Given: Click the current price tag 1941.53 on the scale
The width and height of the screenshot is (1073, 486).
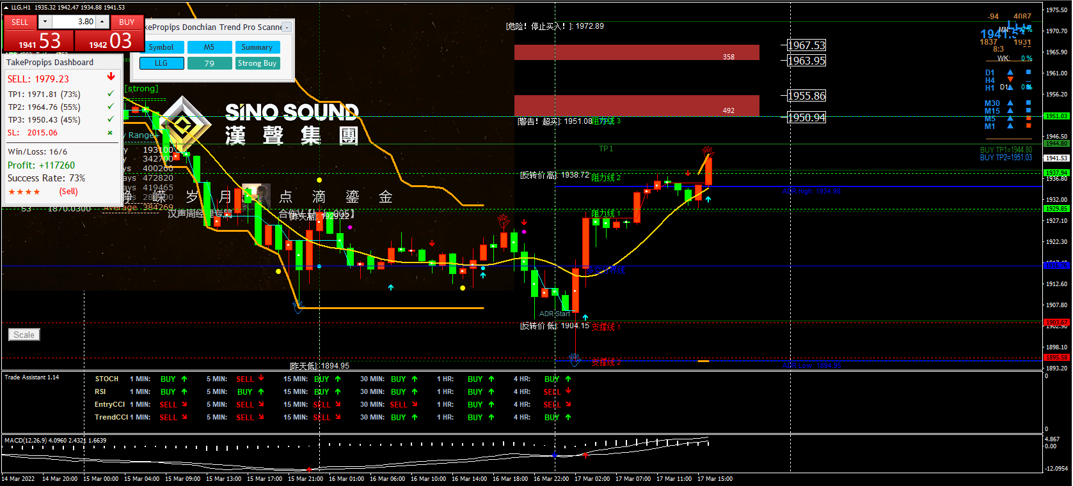Looking at the screenshot, I should (1056, 158).
